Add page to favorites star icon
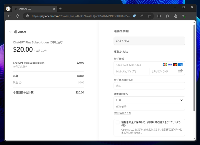The image size is (200, 145). tap(149, 16)
